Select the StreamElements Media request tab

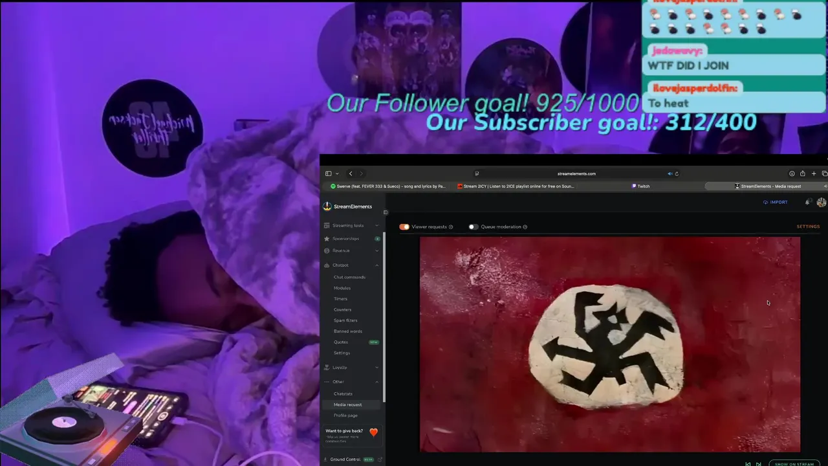[767, 186]
